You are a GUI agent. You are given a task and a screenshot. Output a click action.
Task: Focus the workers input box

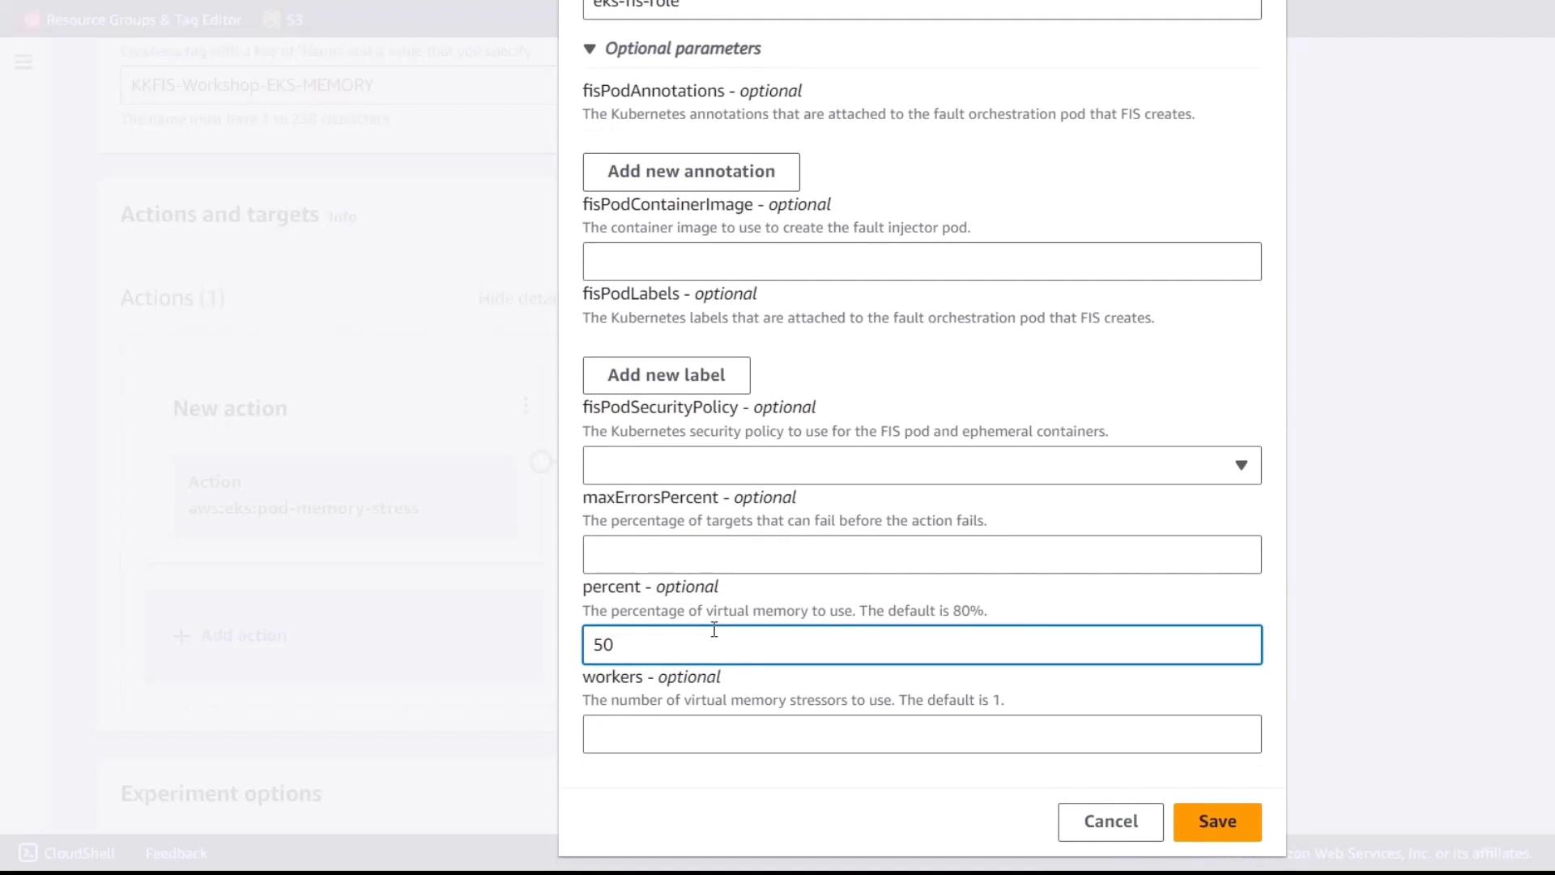pyautogui.click(x=922, y=734)
